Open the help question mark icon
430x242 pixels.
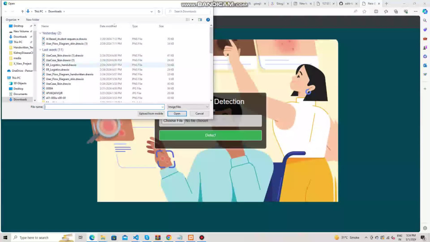tap(208, 20)
